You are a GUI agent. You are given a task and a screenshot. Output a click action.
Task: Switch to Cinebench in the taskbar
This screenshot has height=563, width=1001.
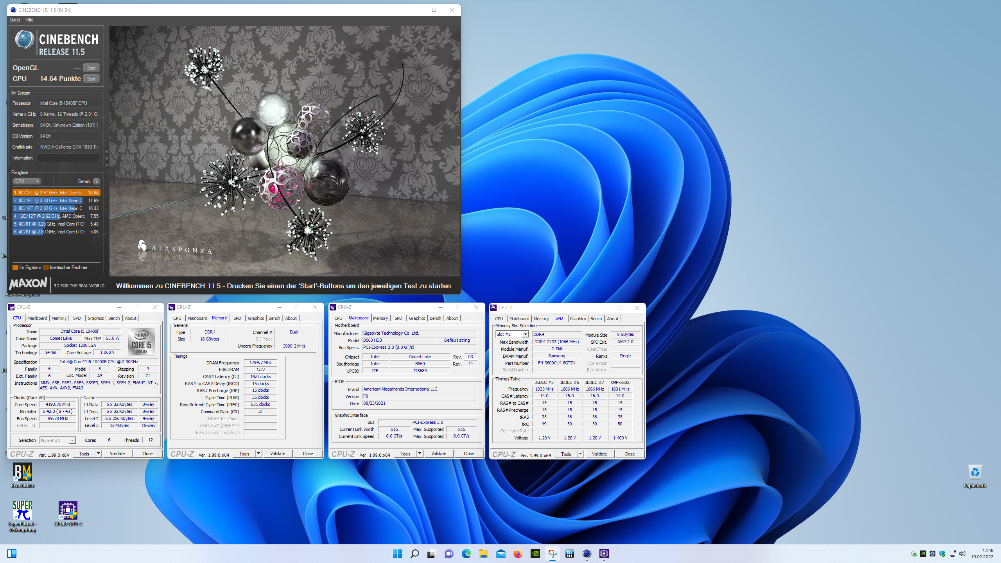[587, 554]
